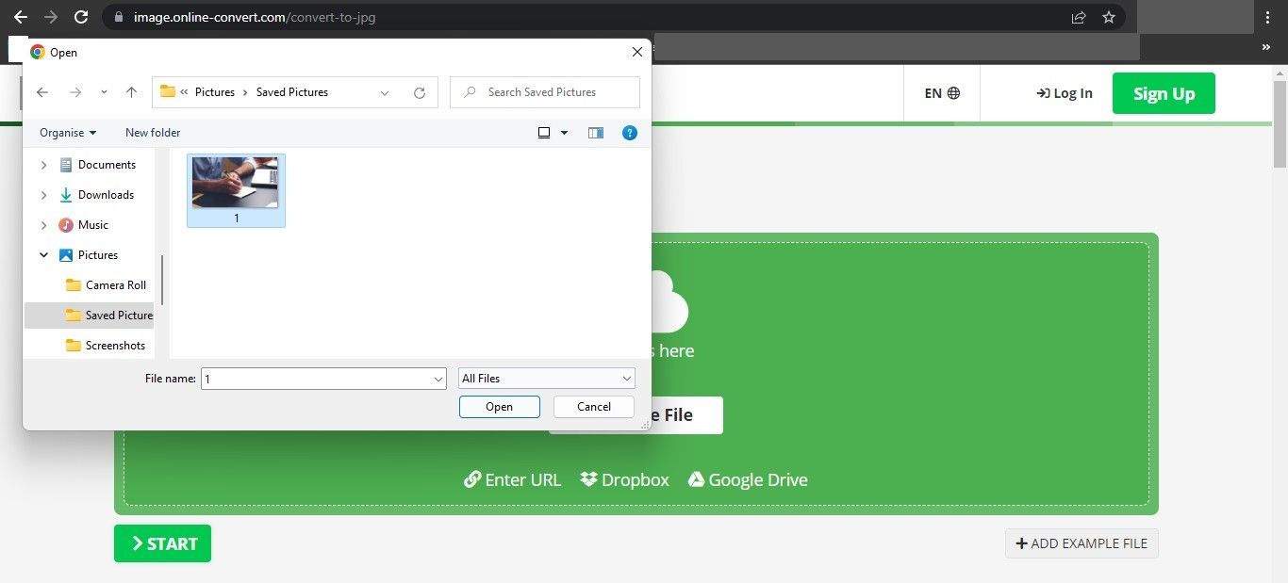Open the Organise dropdown menu
Image resolution: width=1288 pixels, height=583 pixels.
coord(66,132)
